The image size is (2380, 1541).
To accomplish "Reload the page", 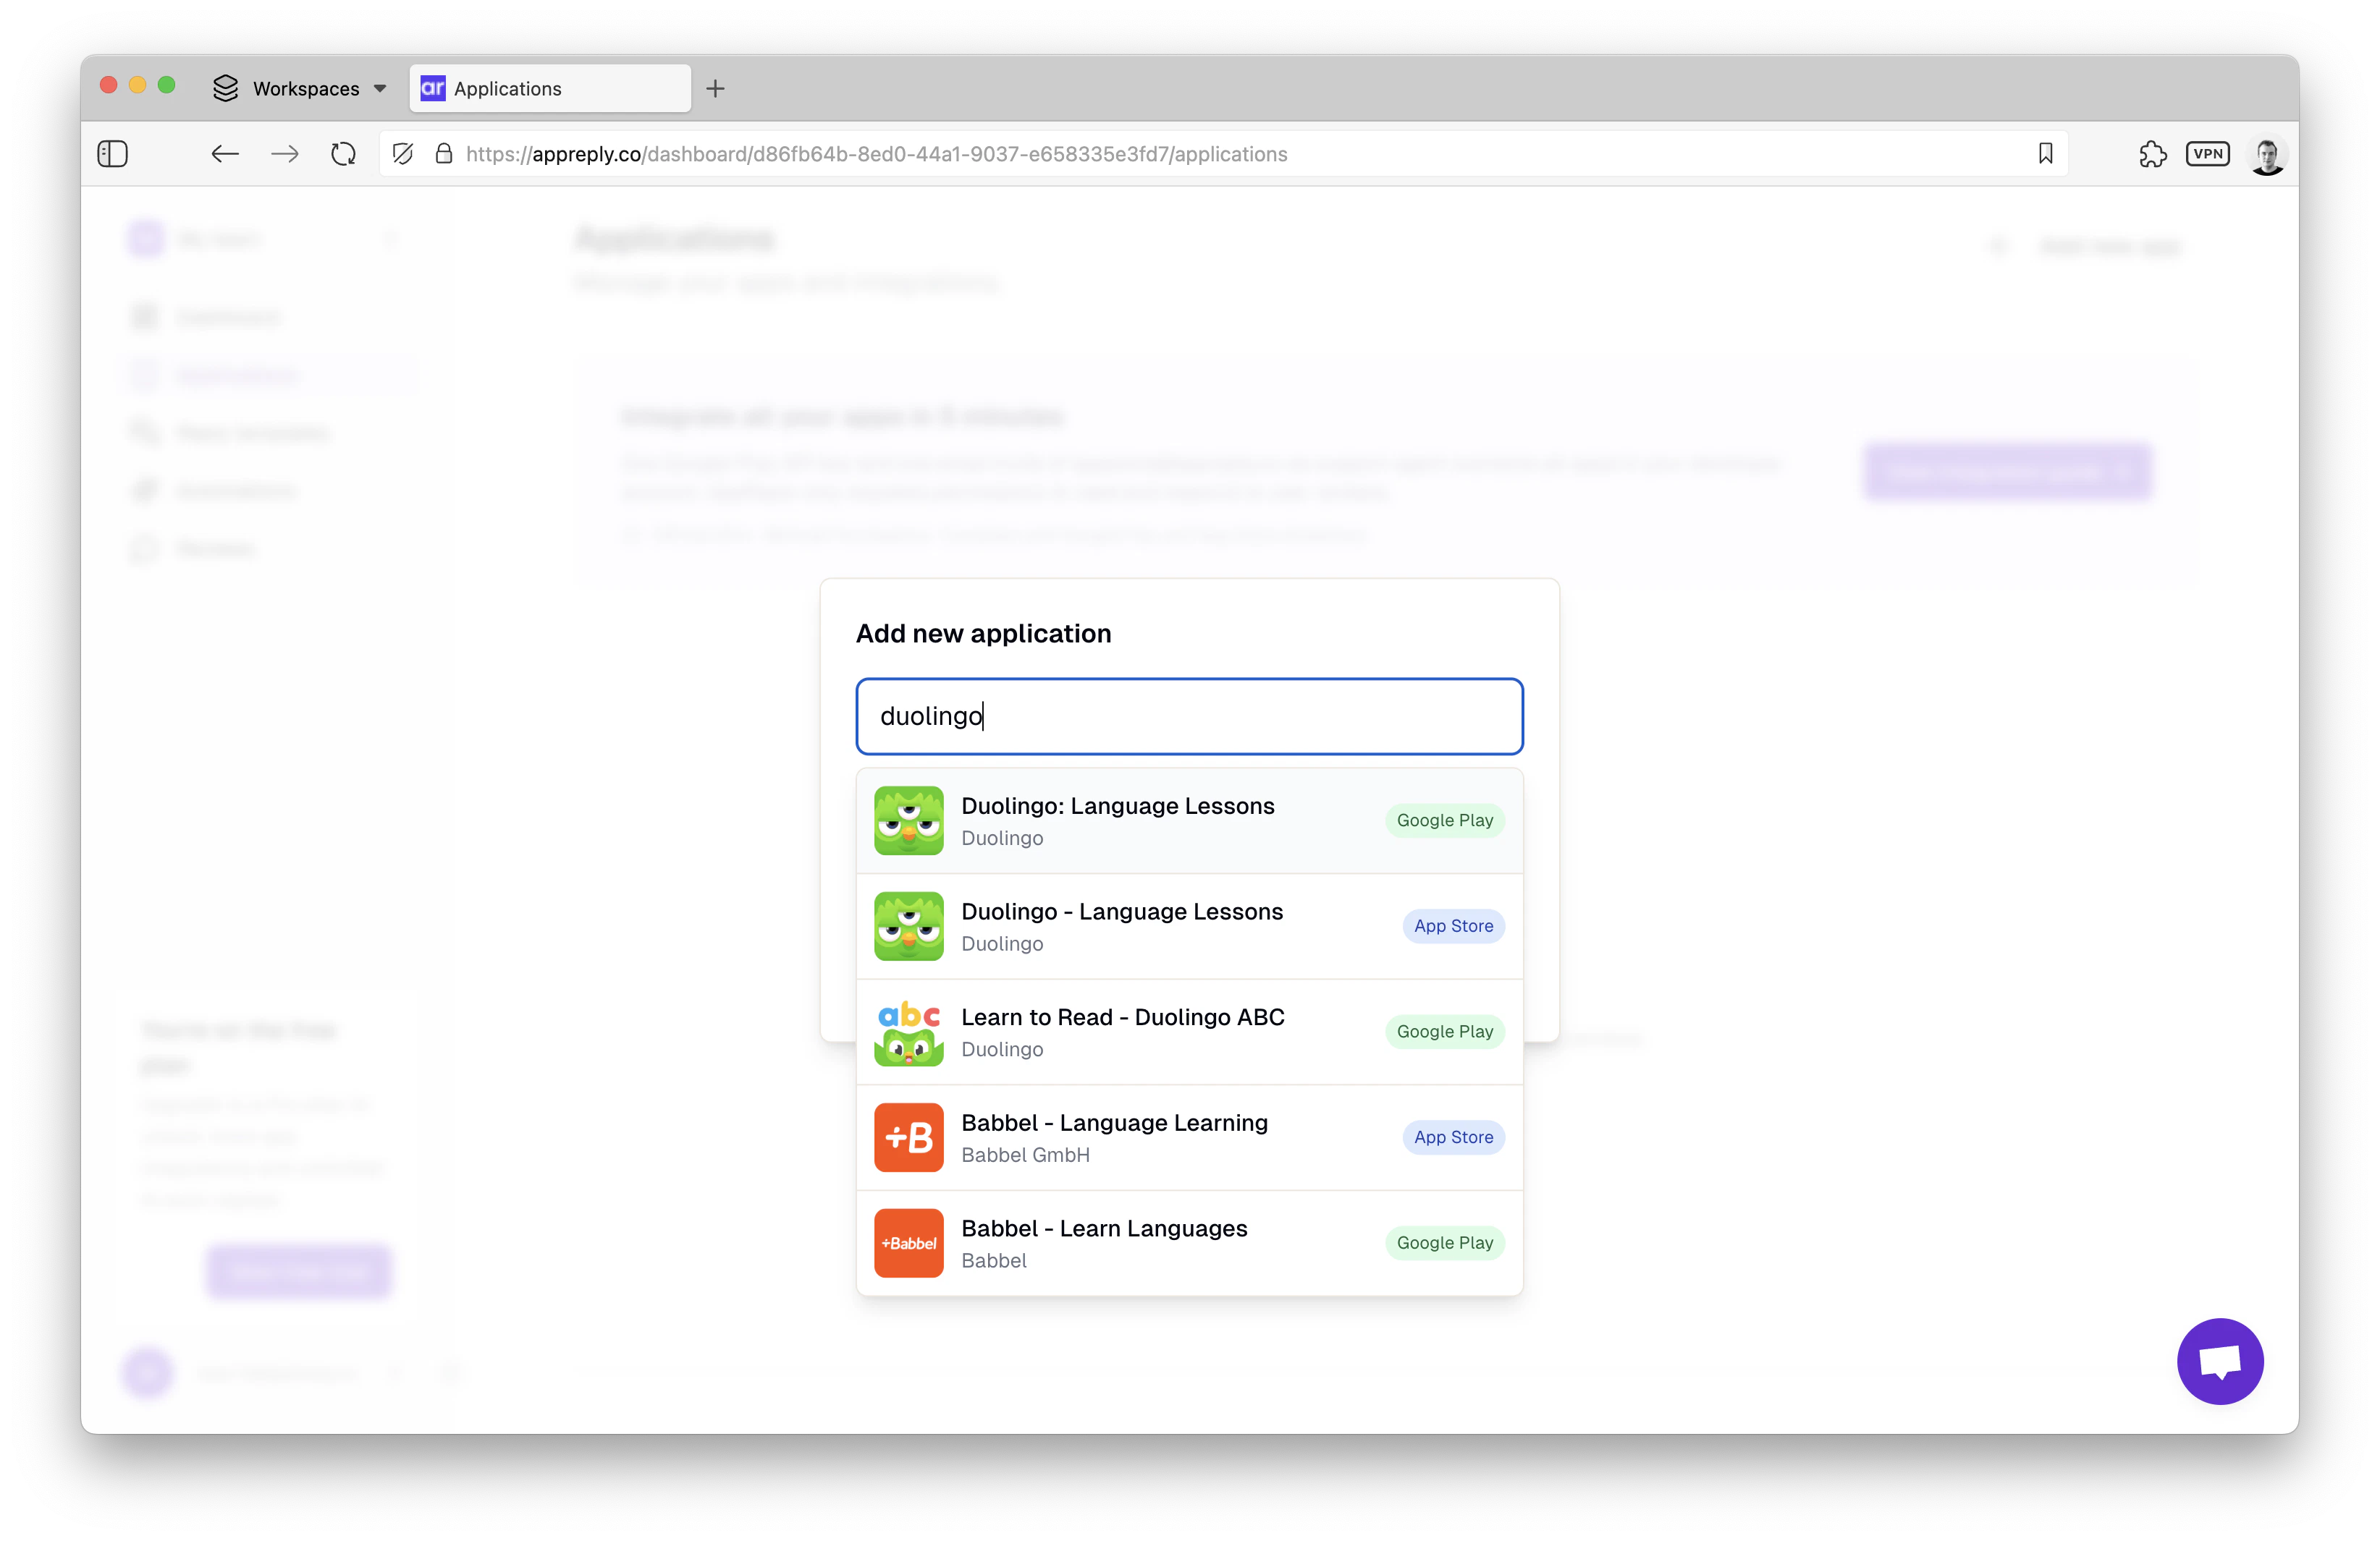I will [x=344, y=154].
